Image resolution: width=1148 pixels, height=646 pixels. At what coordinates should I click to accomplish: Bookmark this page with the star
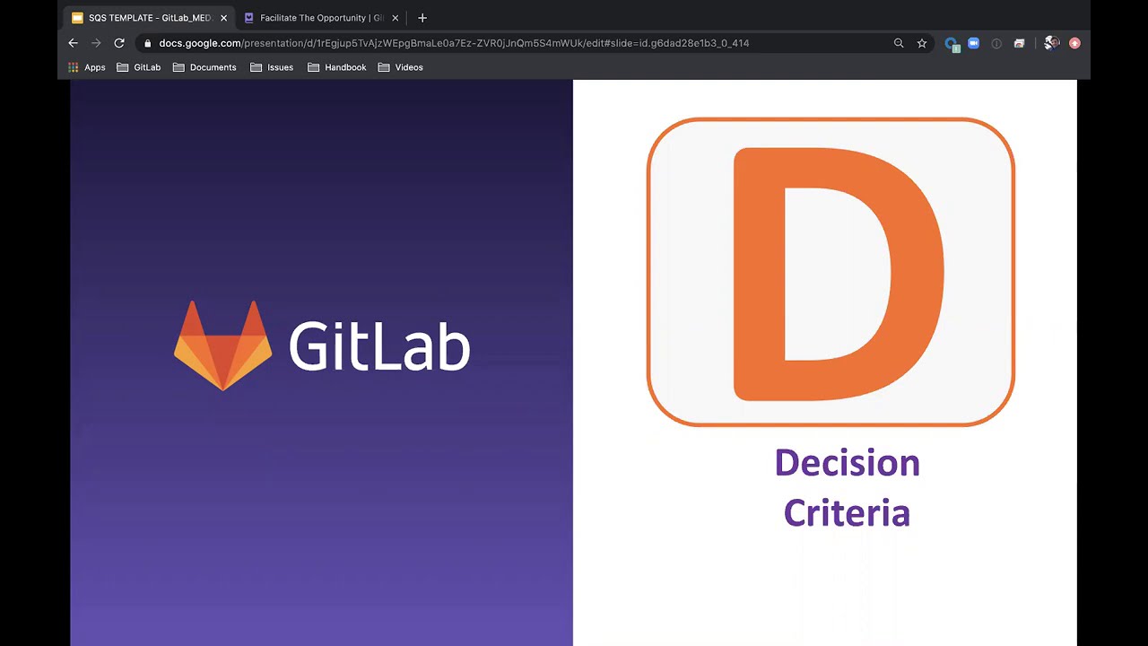tap(922, 43)
